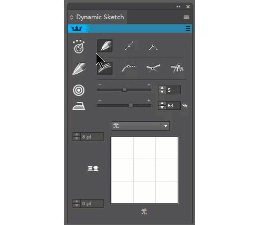Screen dimensions: 259x225
Task: Open the 无 dropdown list
Action: [140, 126]
